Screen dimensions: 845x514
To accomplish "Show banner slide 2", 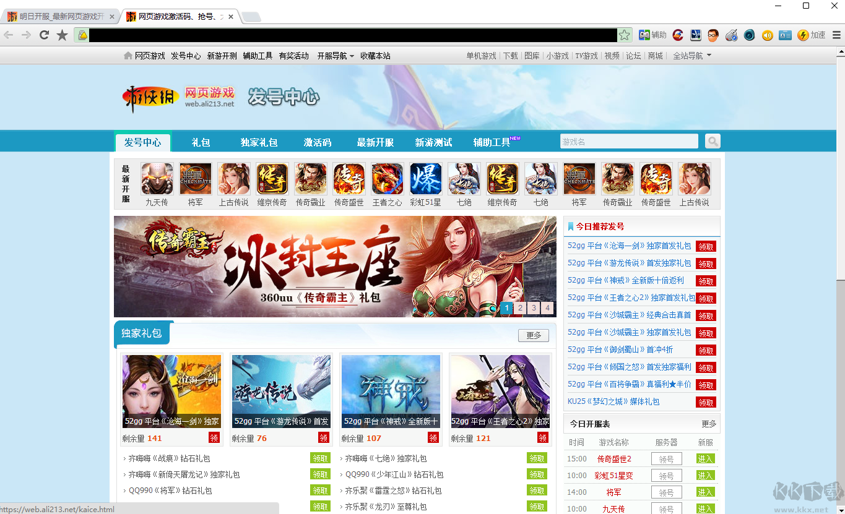I will pos(520,308).
